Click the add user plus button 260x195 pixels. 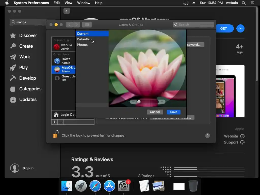tap(54, 122)
